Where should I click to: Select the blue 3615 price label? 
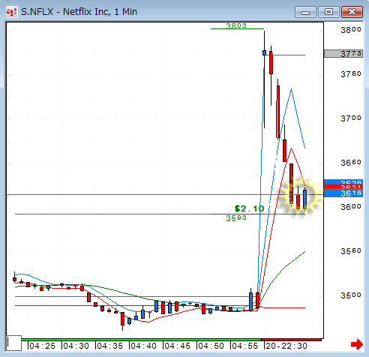[343, 193]
